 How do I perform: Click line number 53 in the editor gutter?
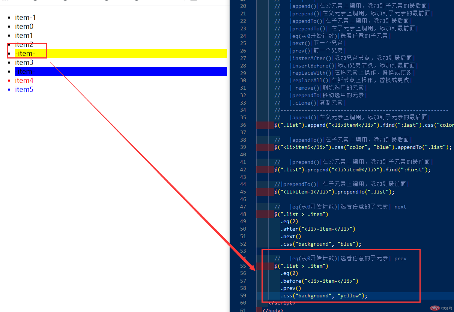click(x=243, y=251)
